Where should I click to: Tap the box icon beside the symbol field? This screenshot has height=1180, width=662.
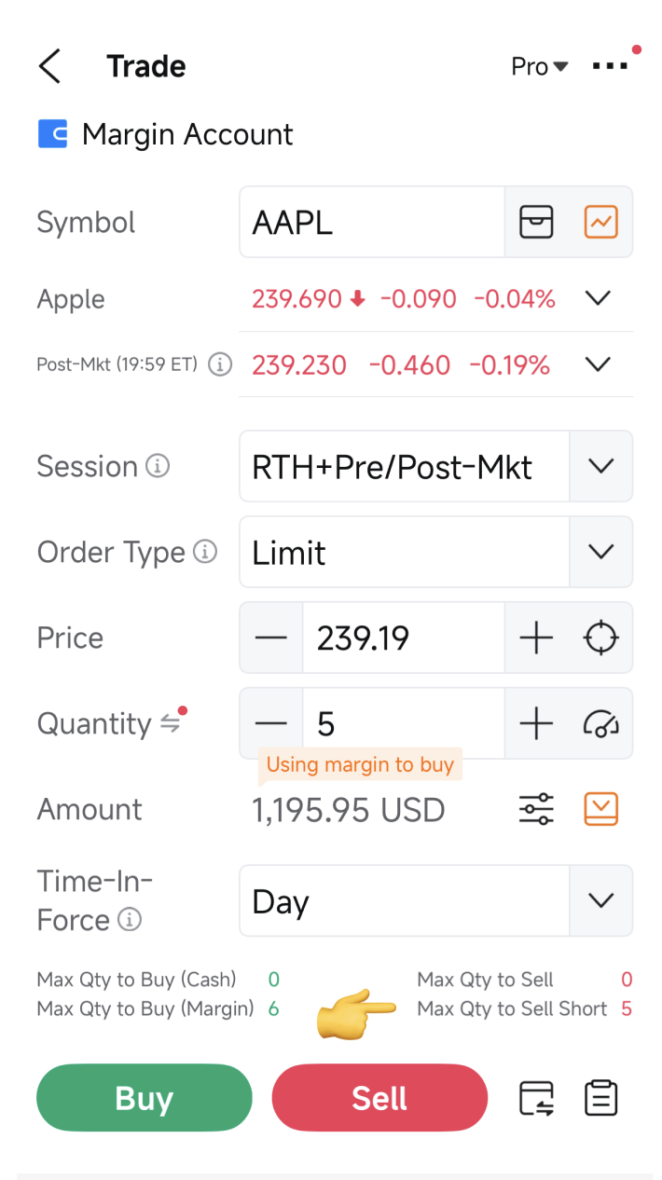536,222
